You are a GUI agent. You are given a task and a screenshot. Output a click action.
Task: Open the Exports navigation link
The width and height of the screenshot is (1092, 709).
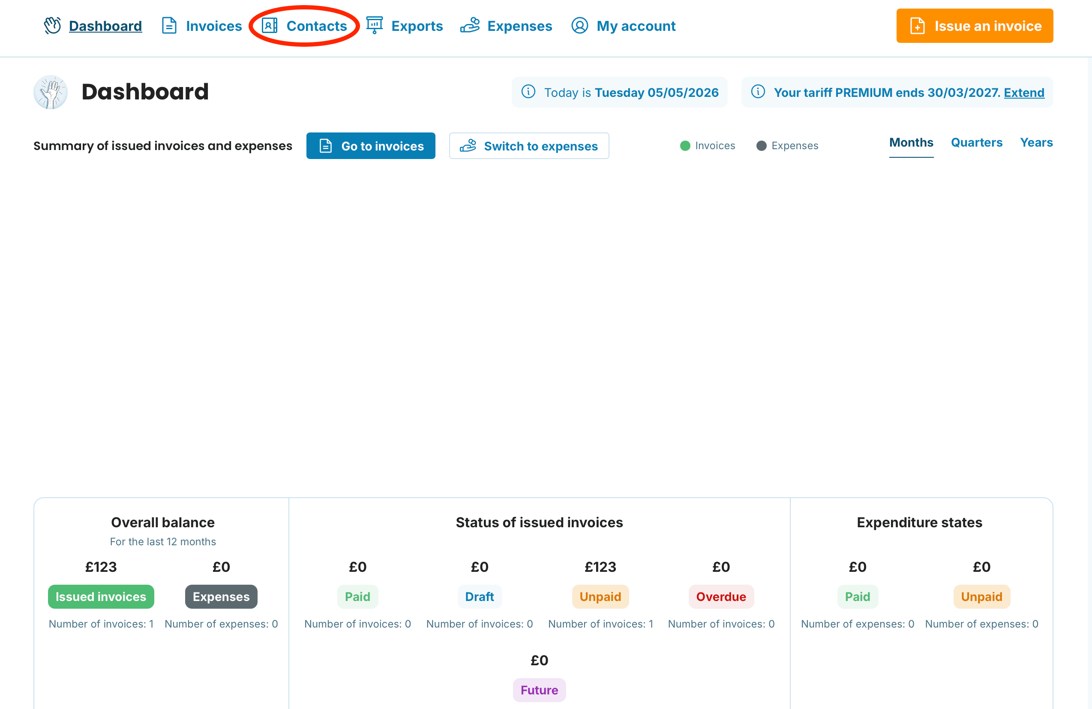click(417, 26)
